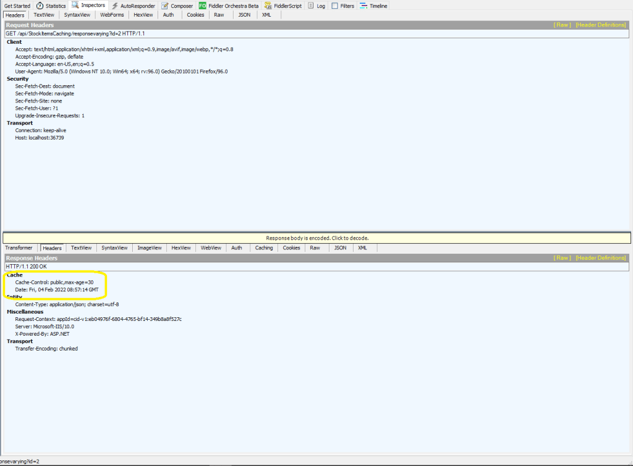The height and width of the screenshot is (466, 633).
Task: Open Composer via its pencil icon
Action: coord(165,6)
